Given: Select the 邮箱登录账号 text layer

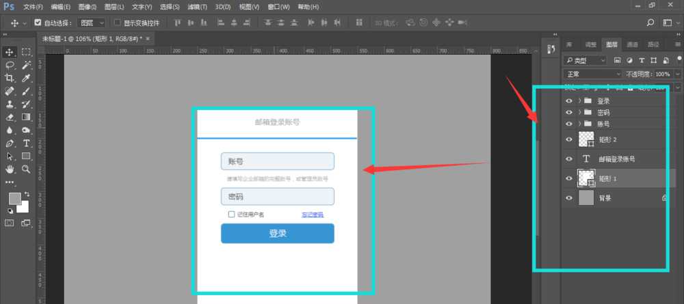Looking at the screenshot, I should 616,158.
